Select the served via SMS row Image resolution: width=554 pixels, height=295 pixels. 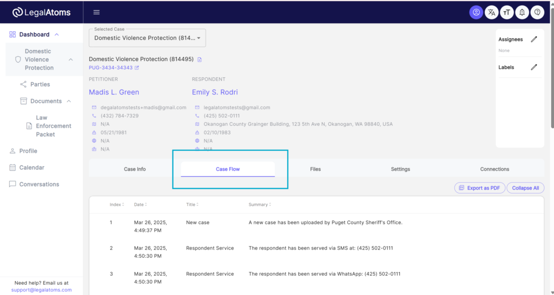click(316, 252)
